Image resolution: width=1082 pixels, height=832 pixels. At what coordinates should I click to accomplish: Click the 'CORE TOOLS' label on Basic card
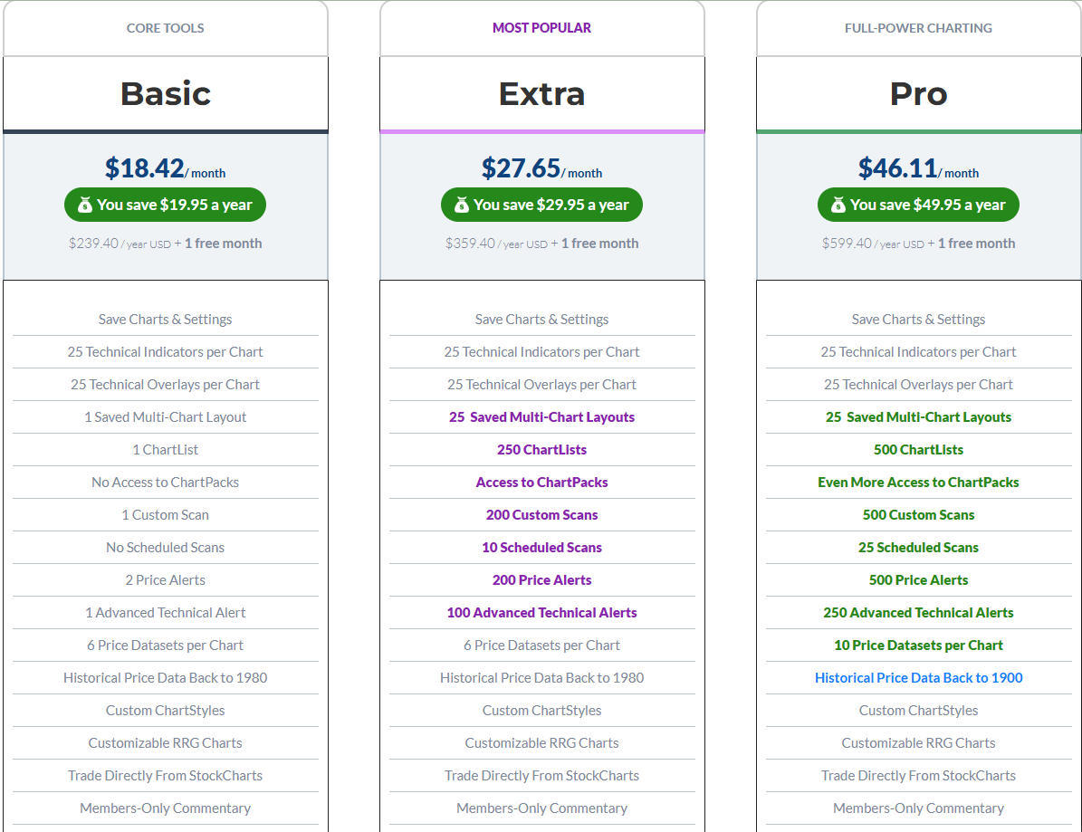[x=165, y=28]
